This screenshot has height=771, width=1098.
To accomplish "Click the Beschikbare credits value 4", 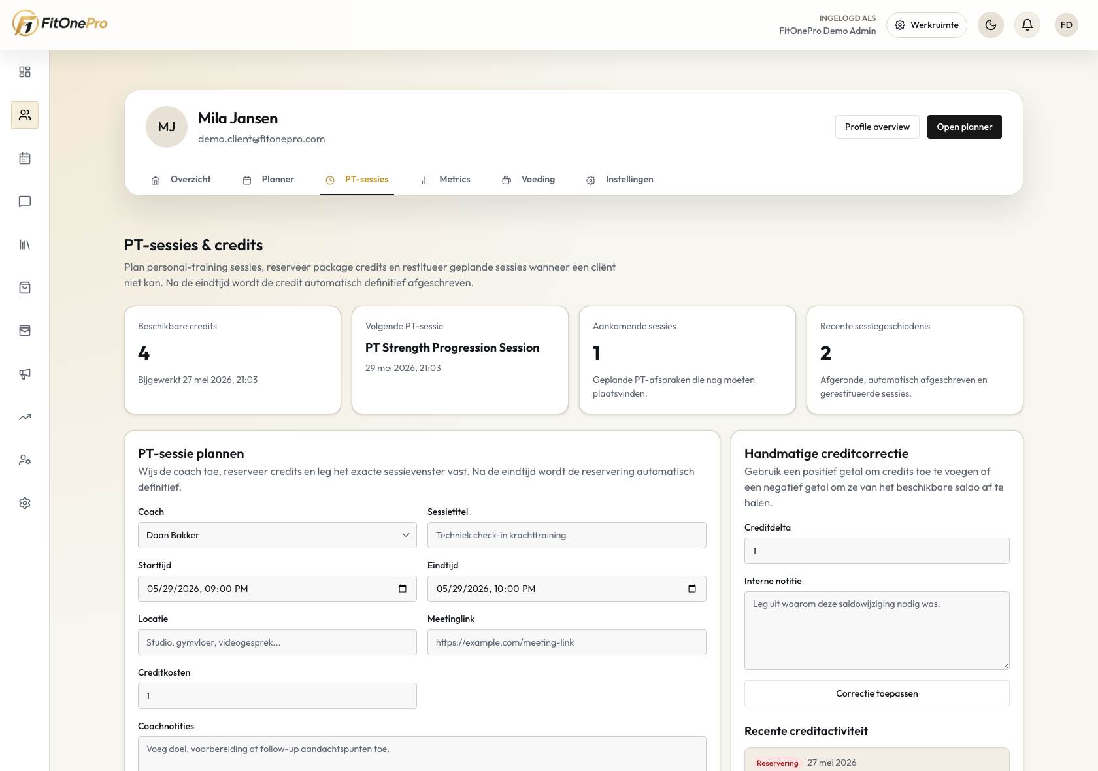I will 144,353.
